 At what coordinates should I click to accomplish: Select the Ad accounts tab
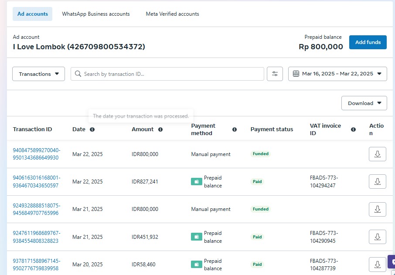click(x=33, y=14)
